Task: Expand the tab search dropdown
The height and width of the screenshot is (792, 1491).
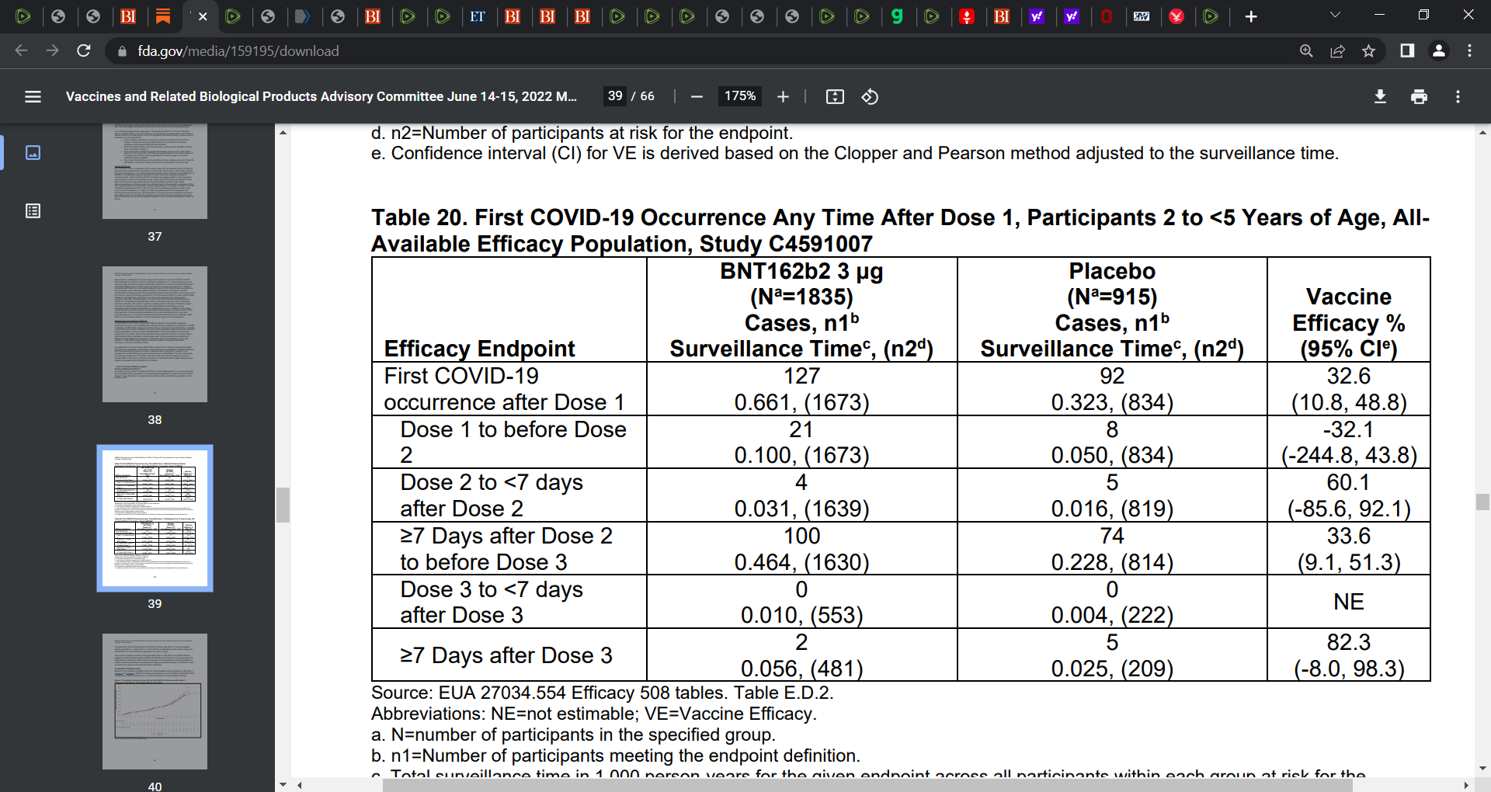Action: [x=1335, y=15]
